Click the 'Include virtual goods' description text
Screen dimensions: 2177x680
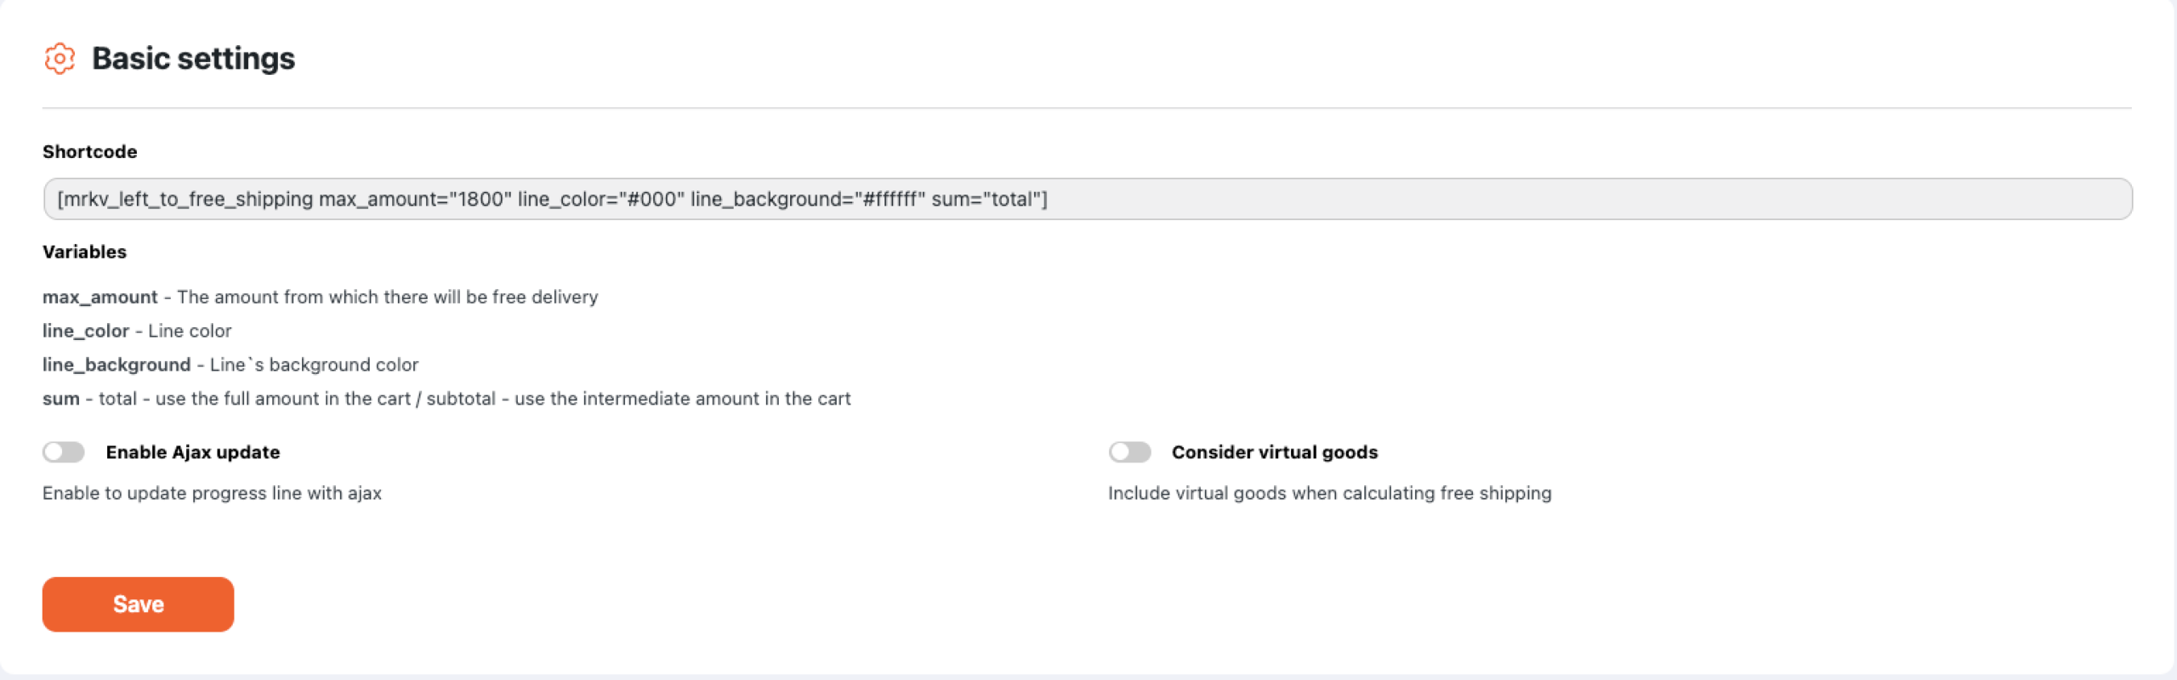click(1329, 493)
